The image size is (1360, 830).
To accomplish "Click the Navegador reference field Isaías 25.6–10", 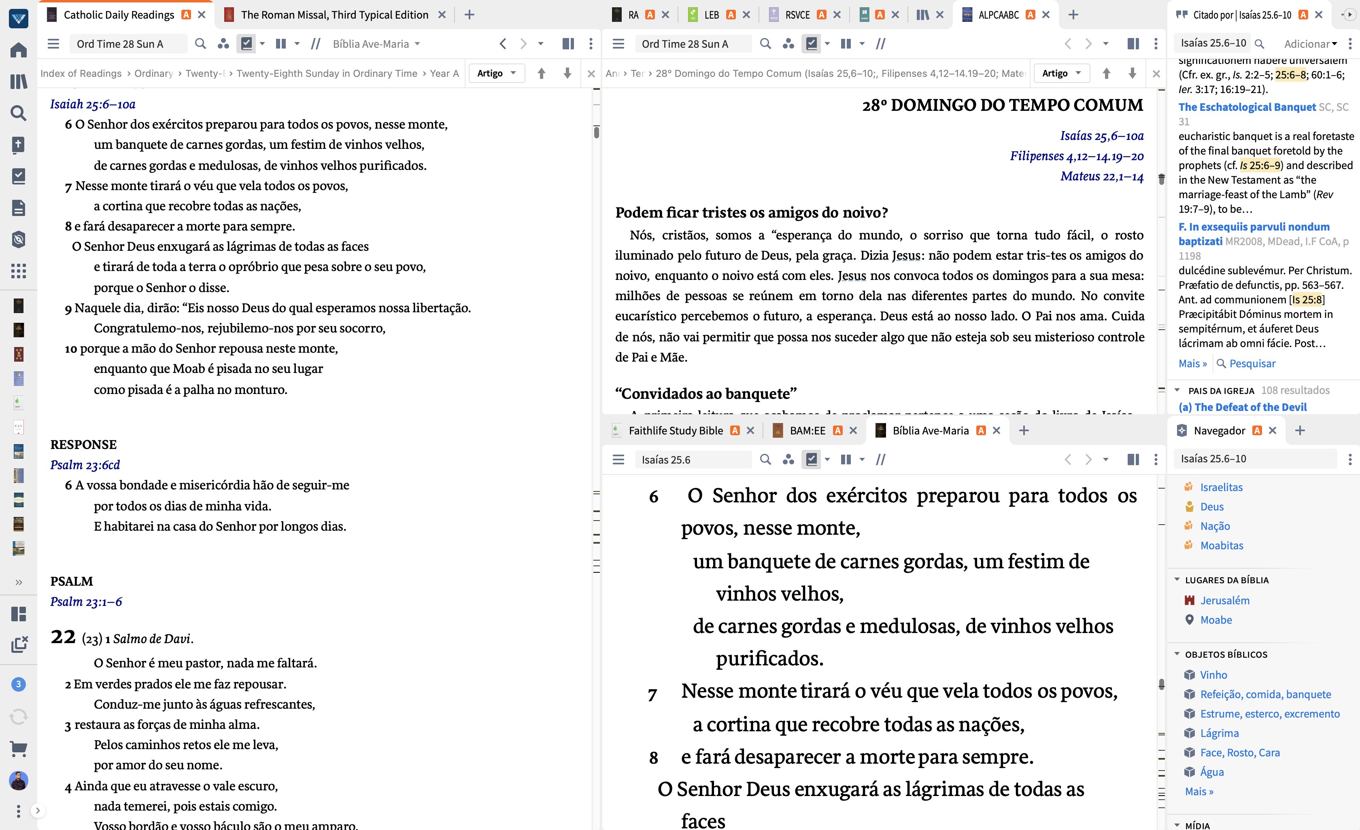I will click(x=1255, y=459).
